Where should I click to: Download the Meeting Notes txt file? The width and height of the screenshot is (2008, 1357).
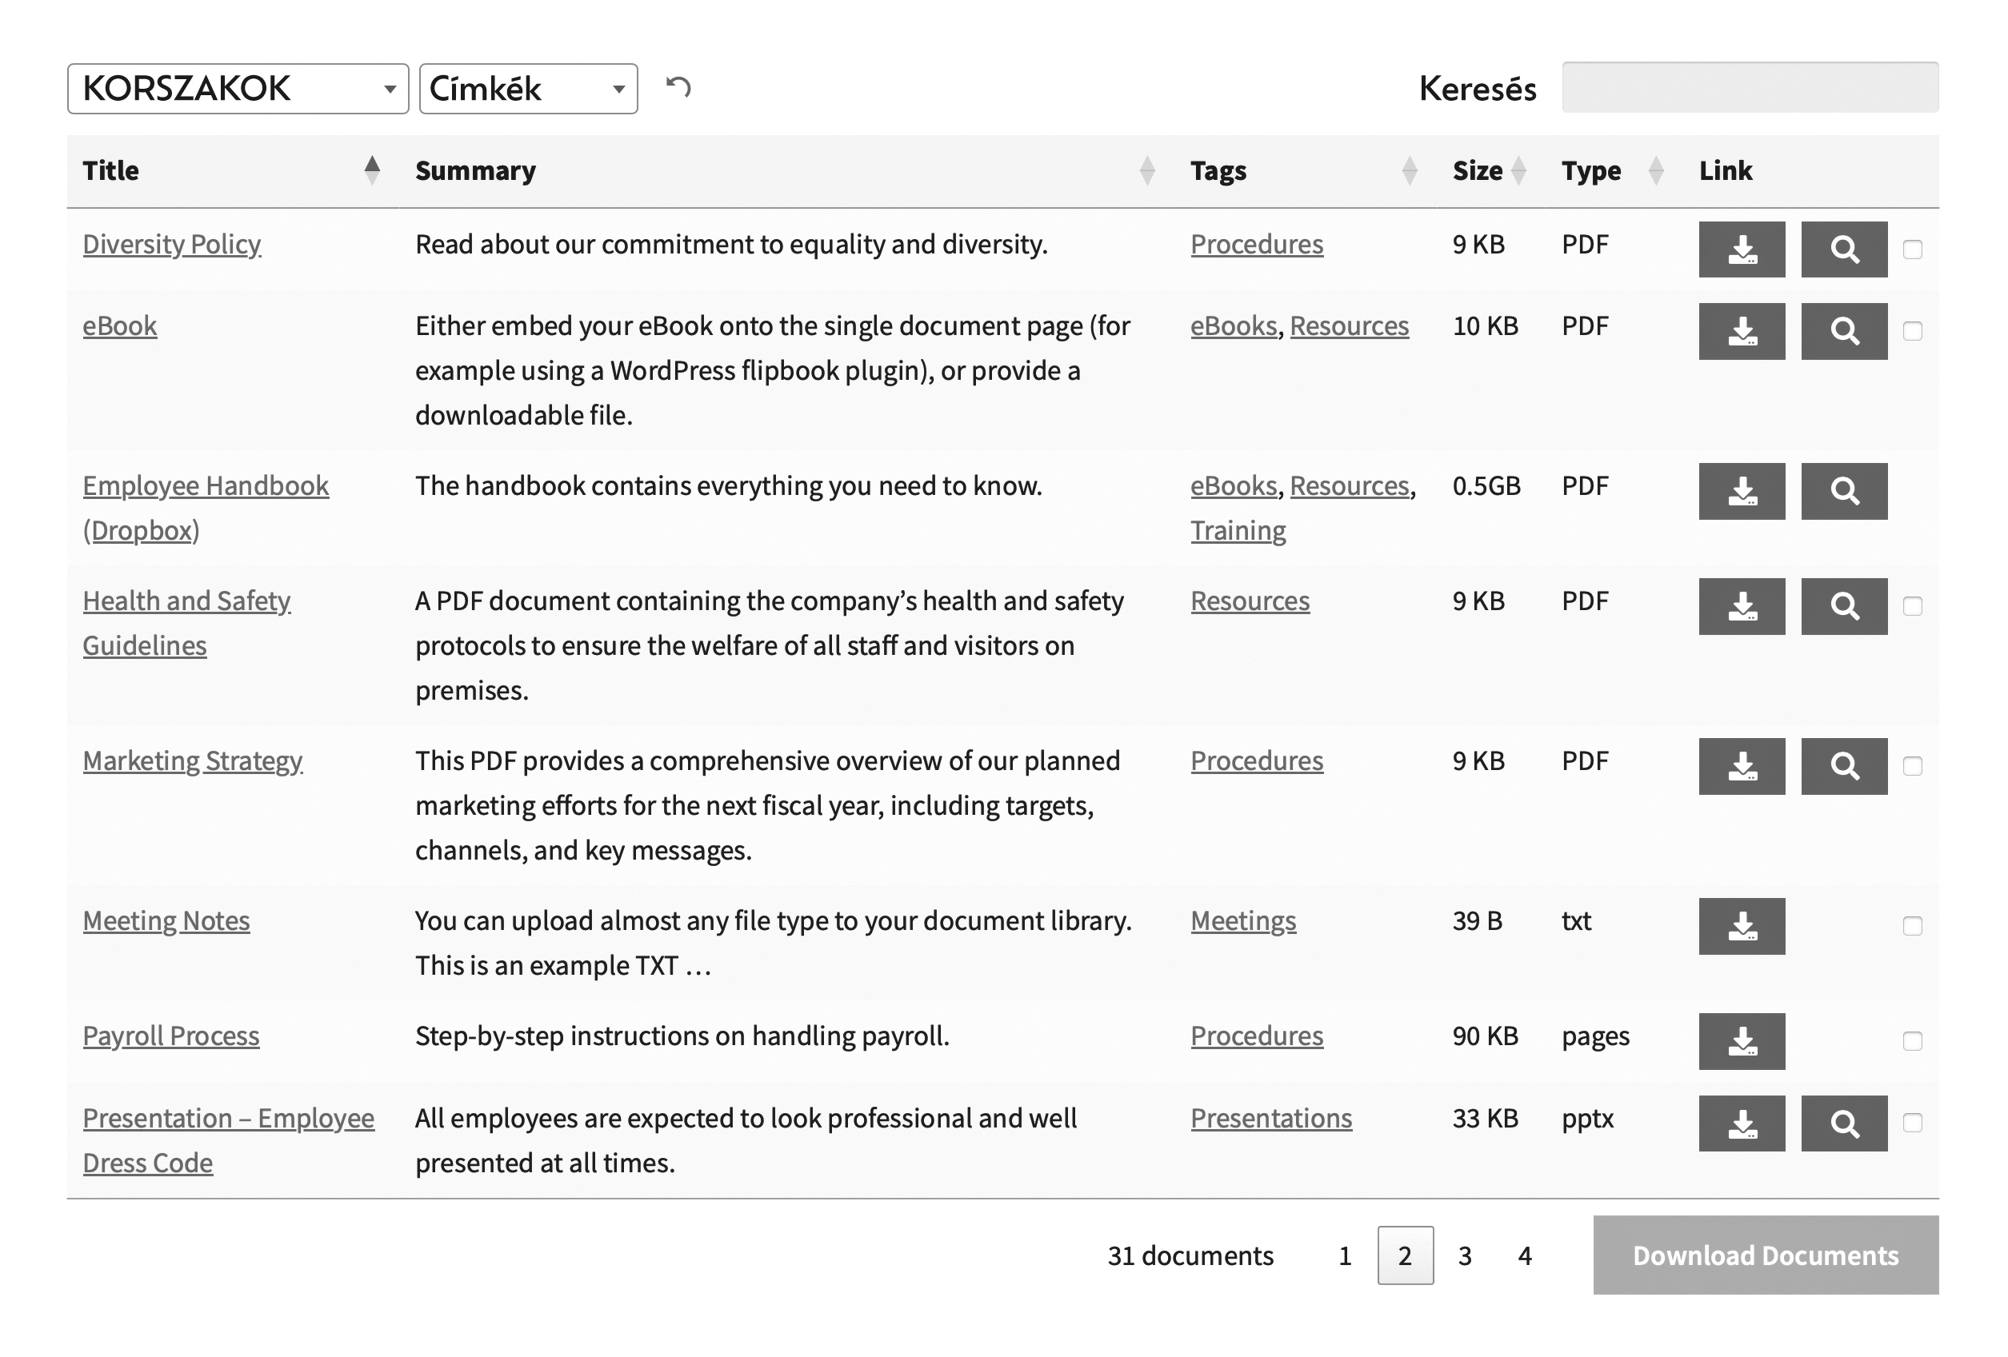click(x=1741, y=925)
